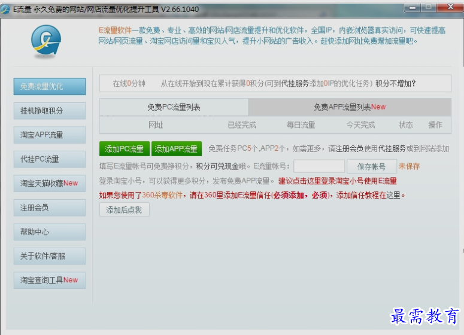
Task: Open 淘宝APP流量 section
Action: 50,135
